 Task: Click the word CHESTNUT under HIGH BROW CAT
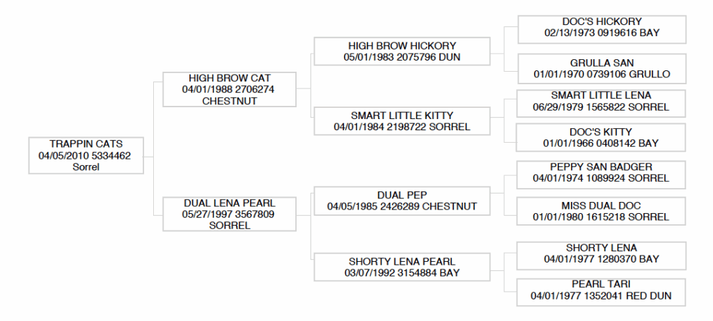click(x=230, y=101)
